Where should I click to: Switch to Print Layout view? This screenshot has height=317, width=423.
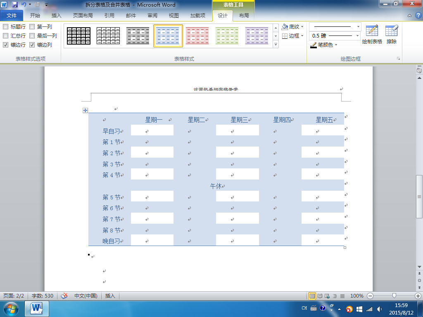coord(312,296)
